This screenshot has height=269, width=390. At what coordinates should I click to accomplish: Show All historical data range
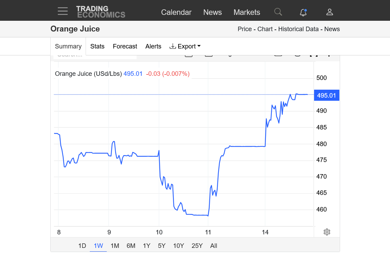214,246
